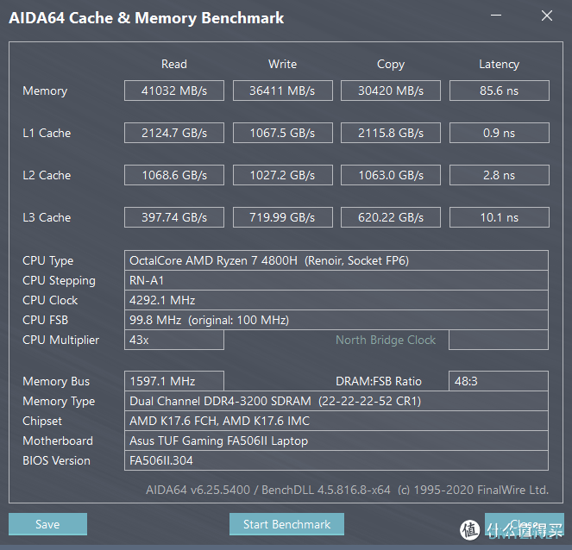This screenshot has height=550, width=572.
Task: Click Start Benchmark button
Action: [286, 524]
